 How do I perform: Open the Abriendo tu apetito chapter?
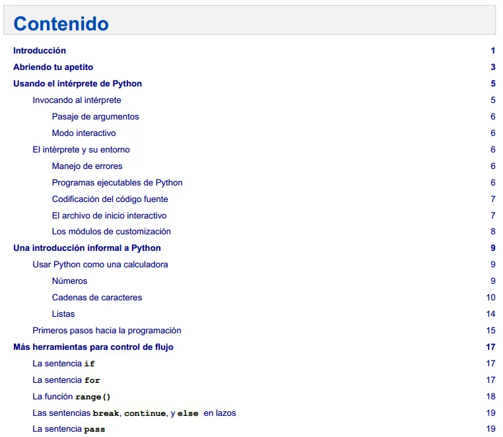point(53,67)
